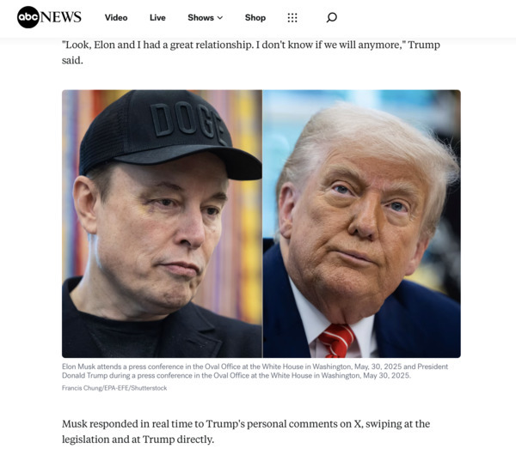Click the Trump quote about great relationship
The image size is (516, 455).
pyautogui.click(x=251, y=52)
